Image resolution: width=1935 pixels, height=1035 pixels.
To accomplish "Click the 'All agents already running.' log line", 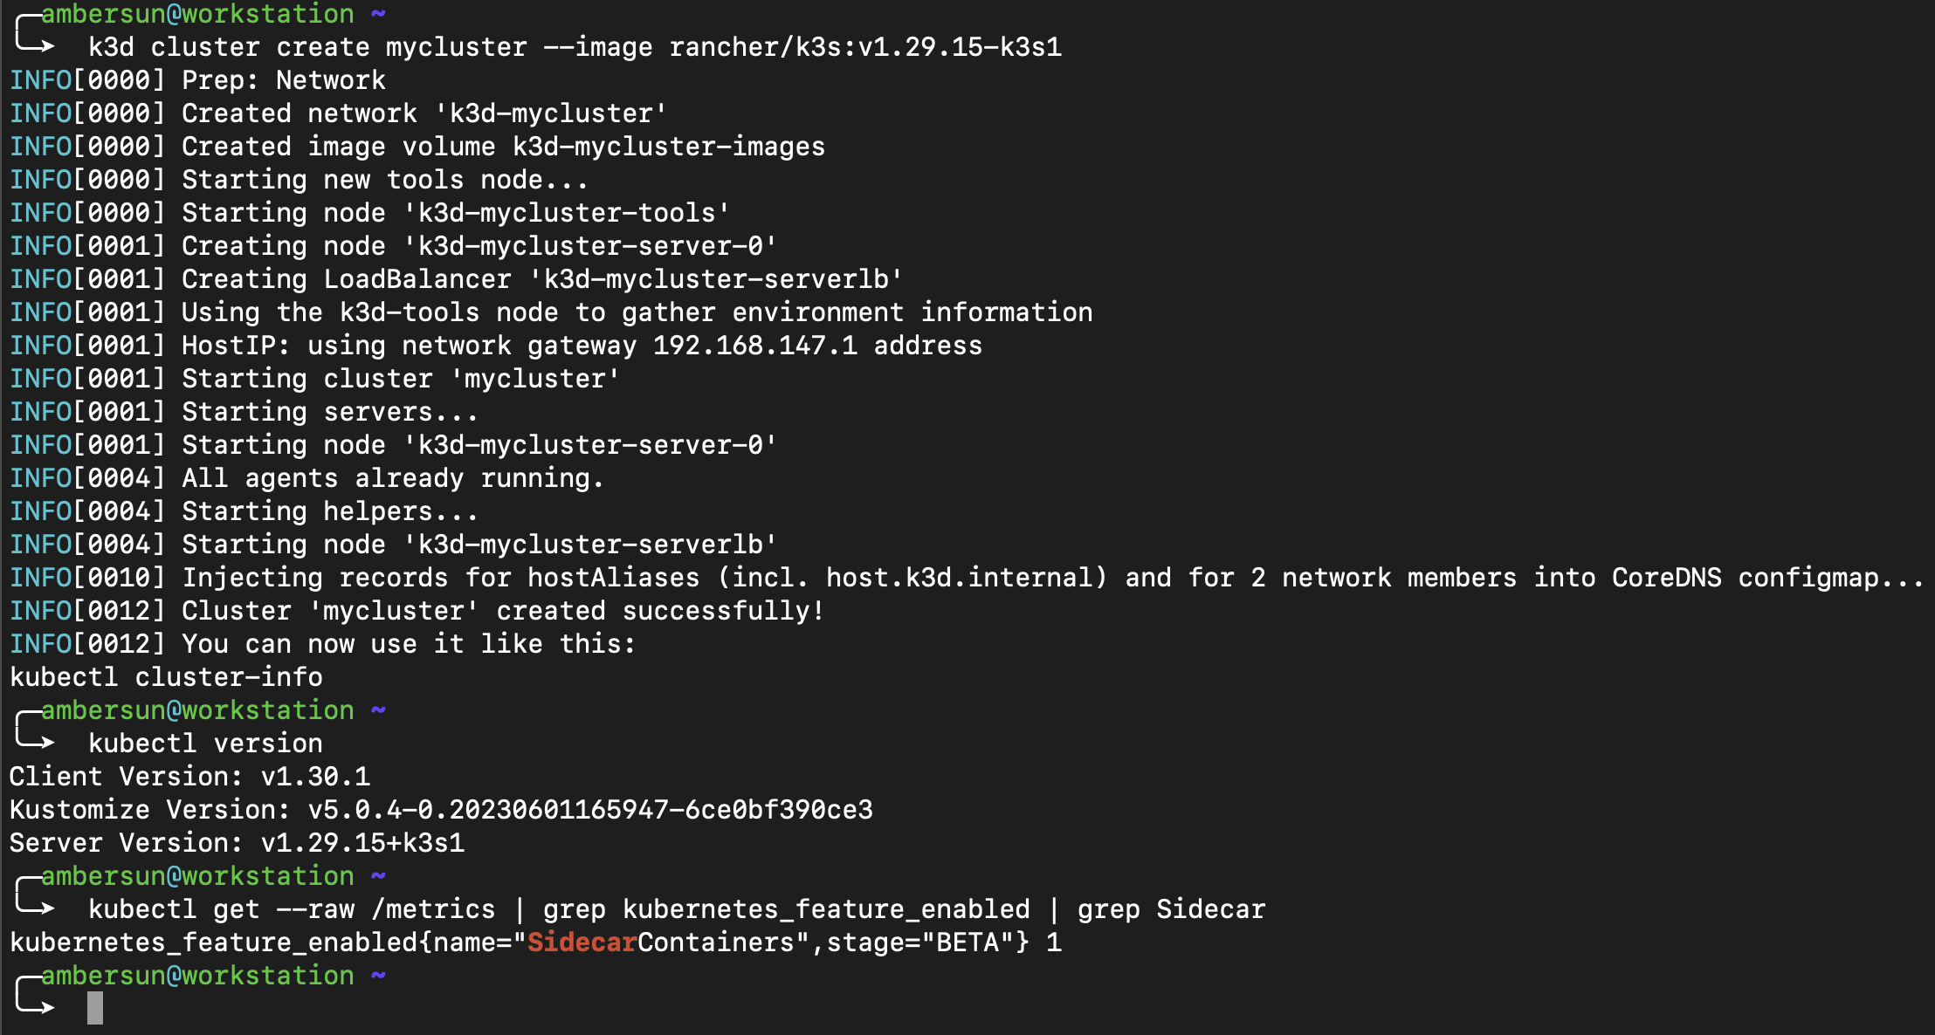I will [392, 478].
